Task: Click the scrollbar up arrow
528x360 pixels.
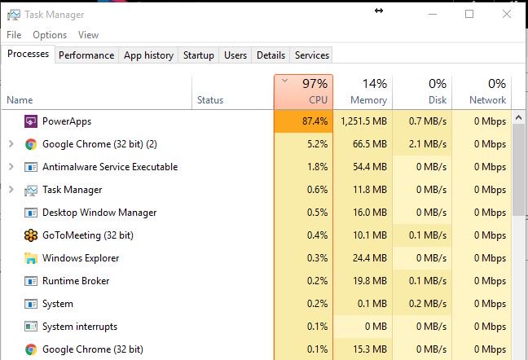Action: coord(518,118)
